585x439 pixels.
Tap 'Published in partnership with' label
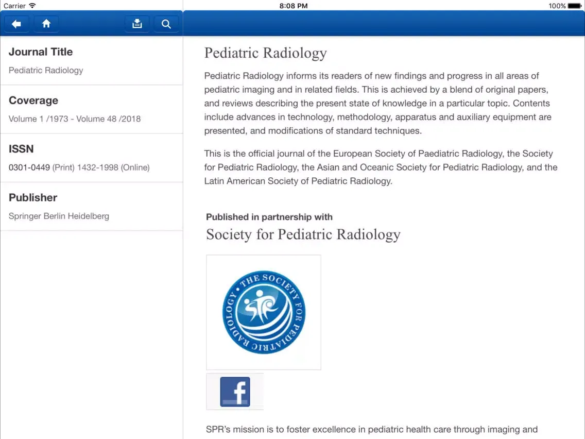(x=269, y=217)
